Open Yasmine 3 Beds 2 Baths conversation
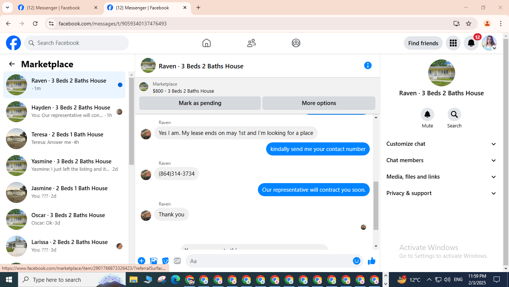This screenshot has width=509, height=287. click(64, 166)
